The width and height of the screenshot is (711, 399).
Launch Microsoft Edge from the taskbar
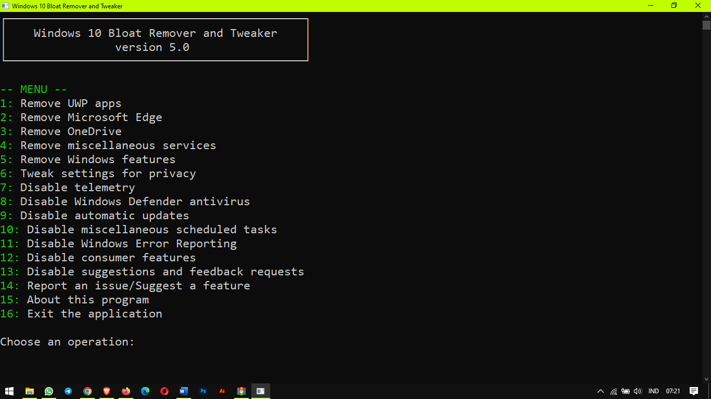pos(145,391)
